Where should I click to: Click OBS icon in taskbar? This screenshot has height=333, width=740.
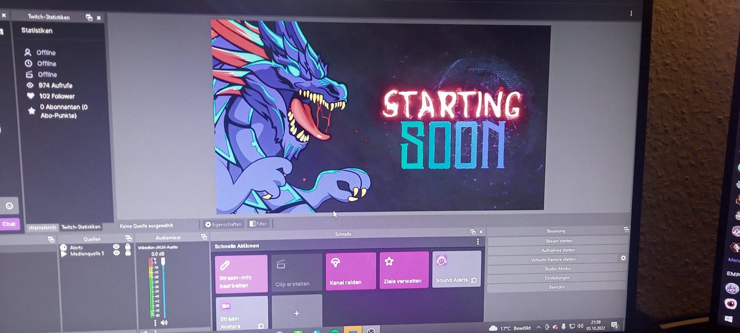point(371,331)
